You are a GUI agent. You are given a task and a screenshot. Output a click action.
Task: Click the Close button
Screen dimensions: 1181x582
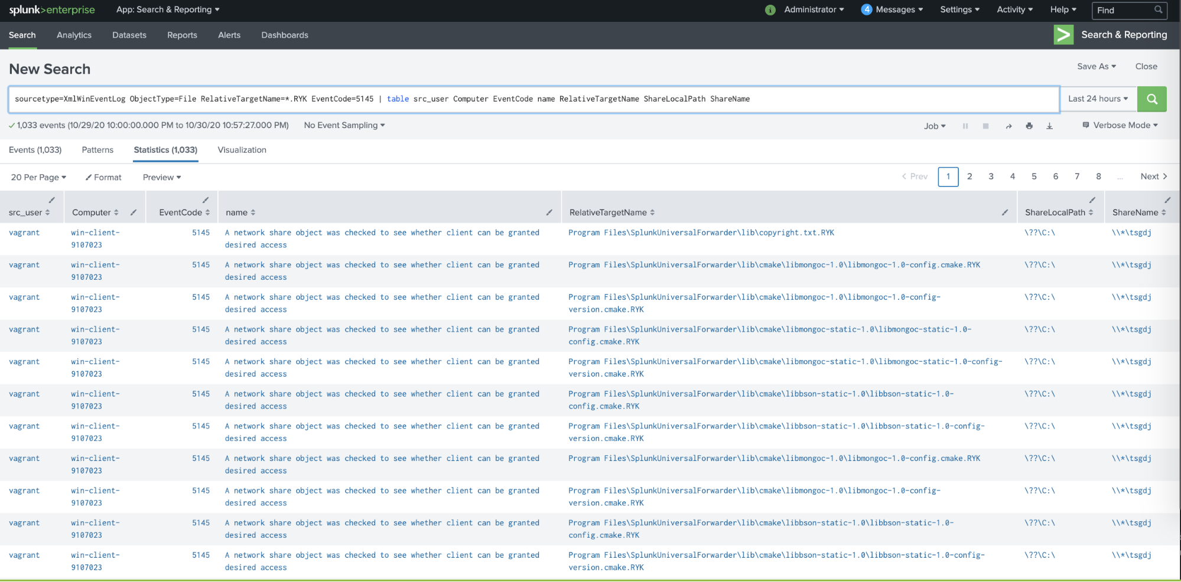pos(1146,67)
